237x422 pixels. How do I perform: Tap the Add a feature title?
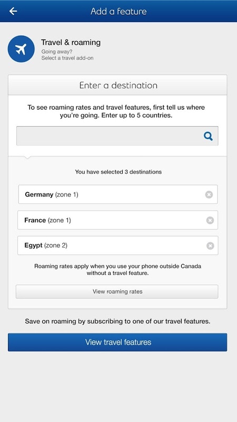click(x=118, y=11)
